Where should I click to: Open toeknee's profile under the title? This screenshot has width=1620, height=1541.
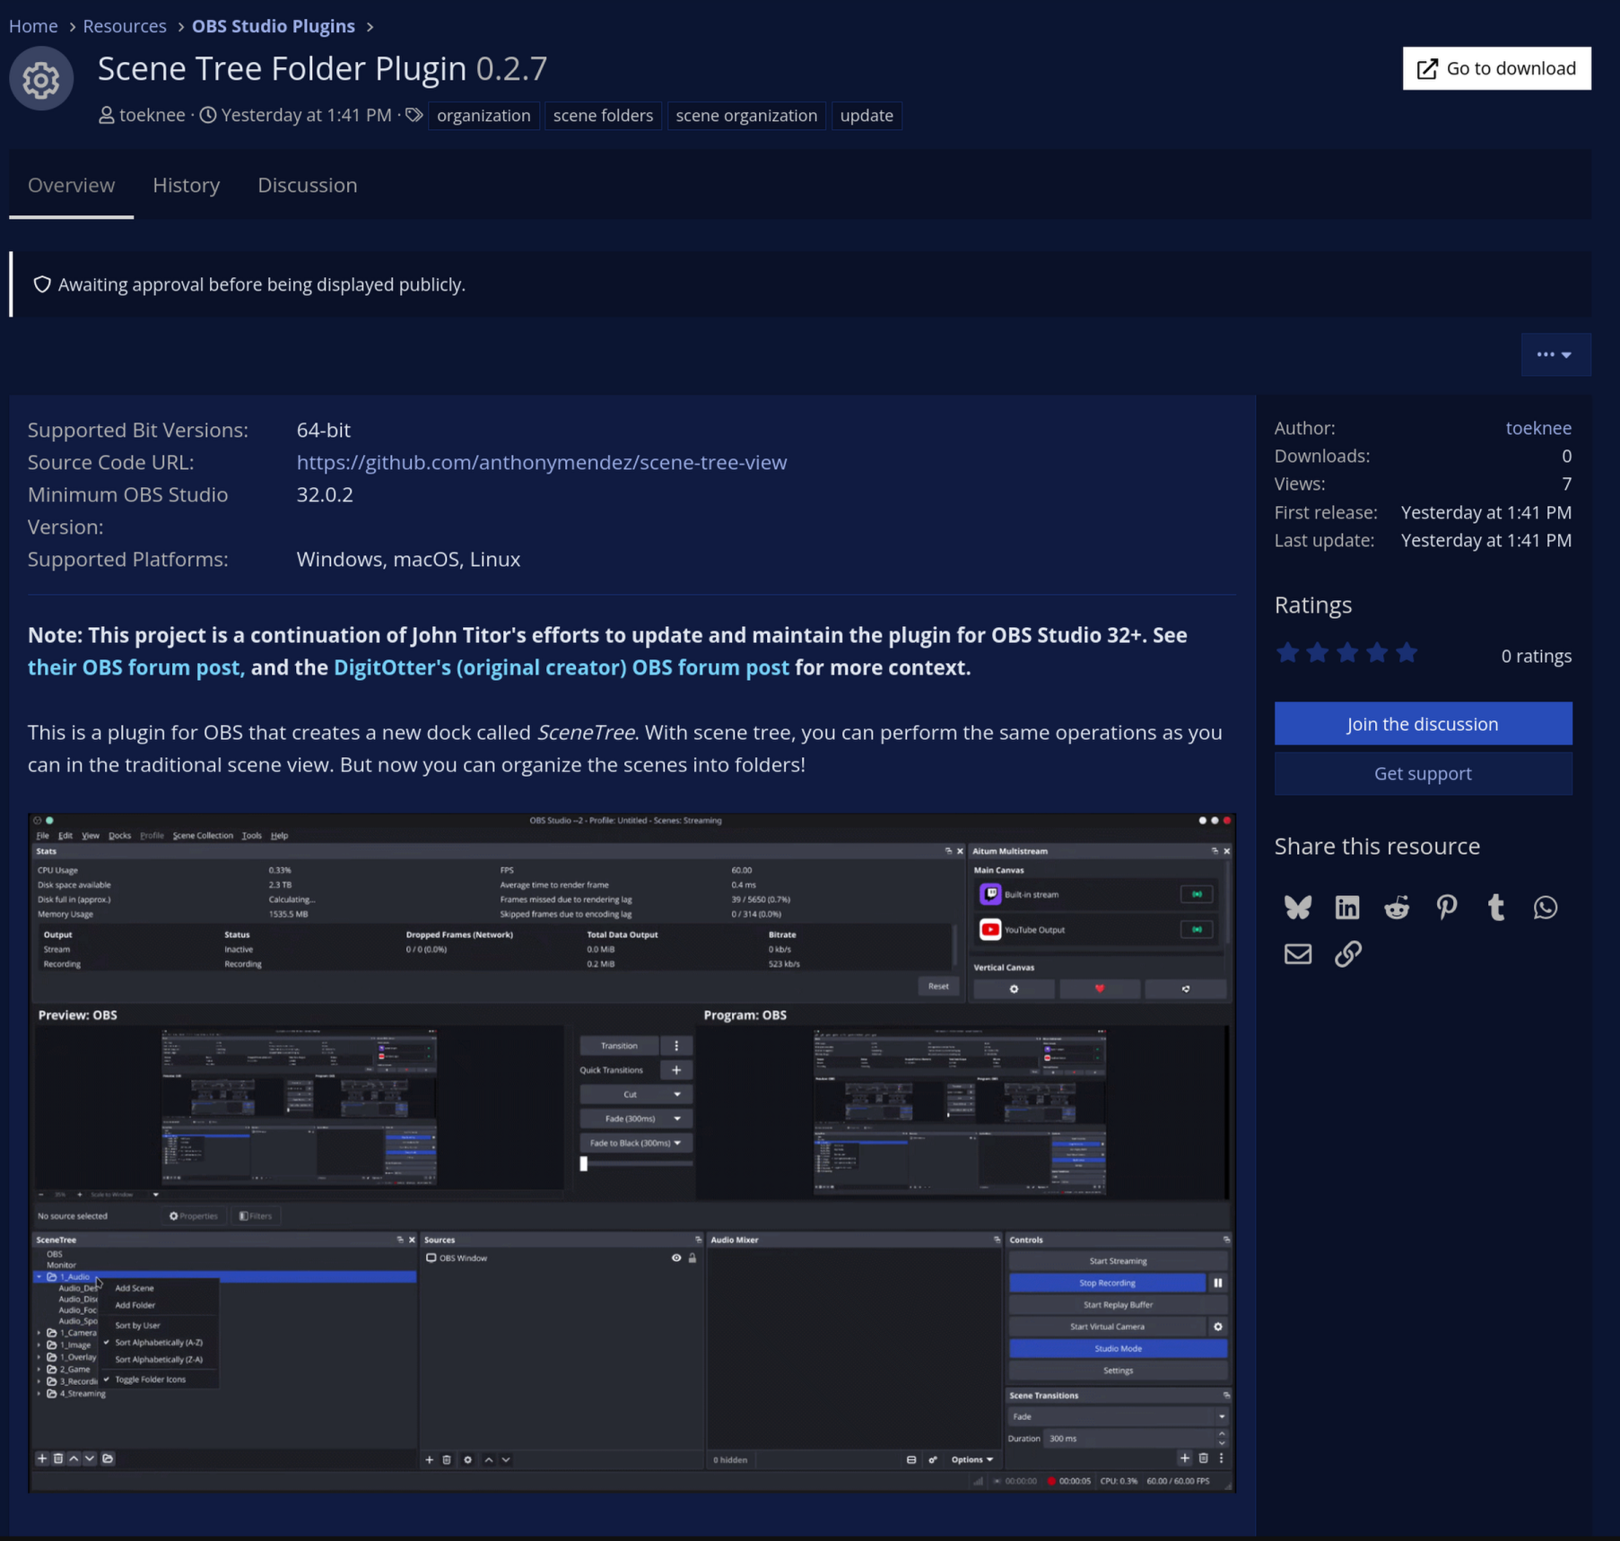152,116
